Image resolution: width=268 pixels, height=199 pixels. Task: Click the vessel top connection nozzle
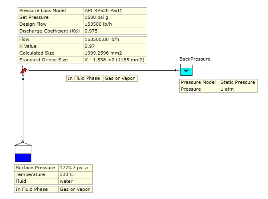tap(23, 141)
